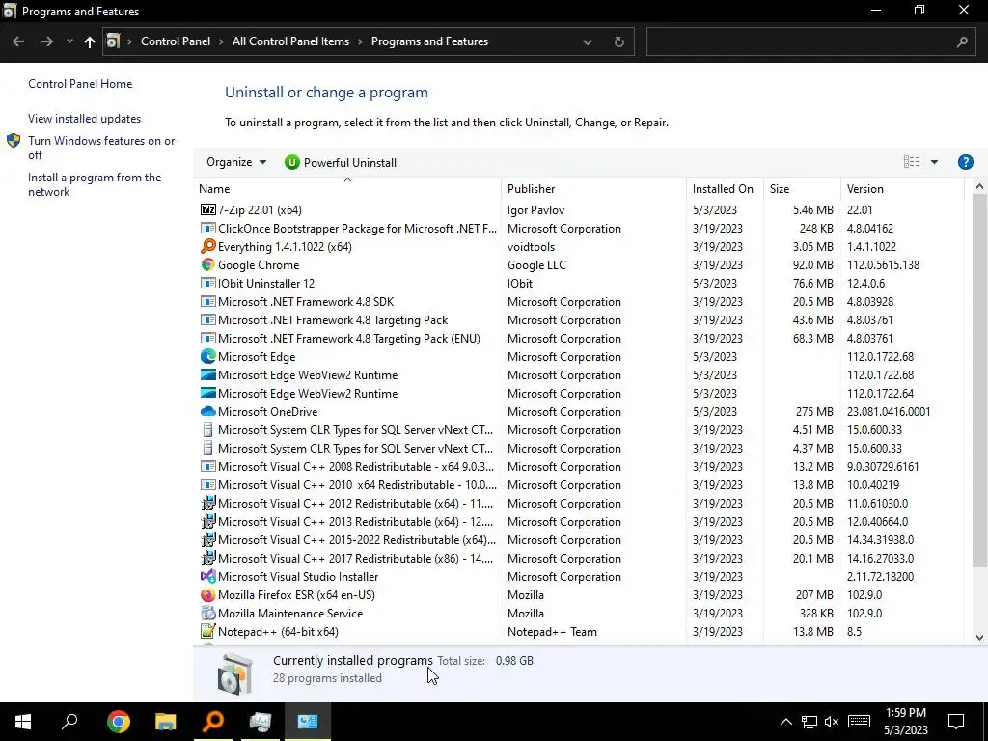The height and width of the screenshot is (741, 988).
Task: Launch Chrome from the taskbar
Action: click(x=118, y=722)
